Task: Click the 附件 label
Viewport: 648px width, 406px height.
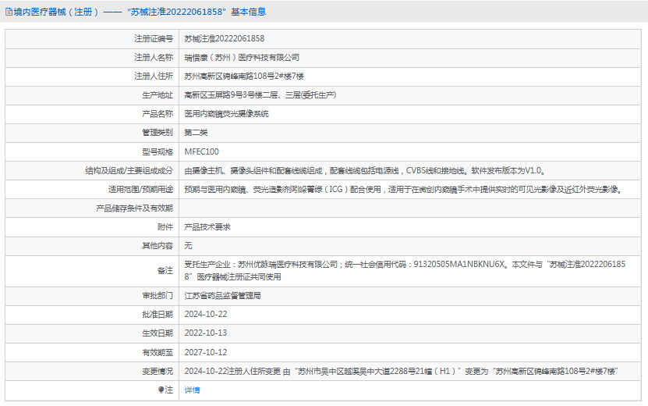Action: pos(165,226)
